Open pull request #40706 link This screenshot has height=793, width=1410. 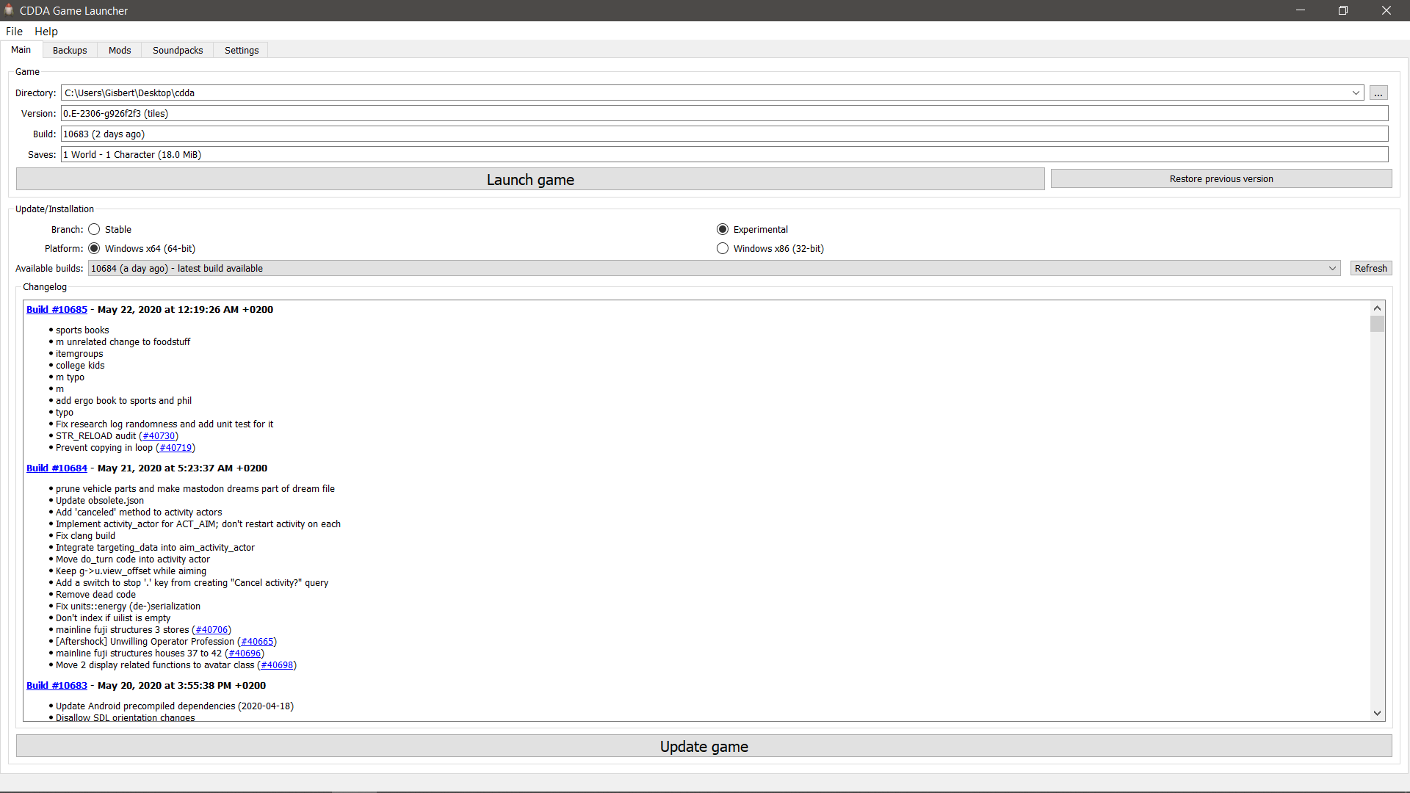(211, 630)
